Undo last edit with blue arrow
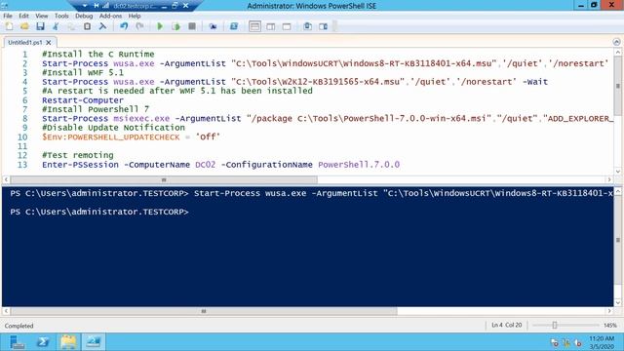Screen dimensions: 624x351 tap(124, 26)
